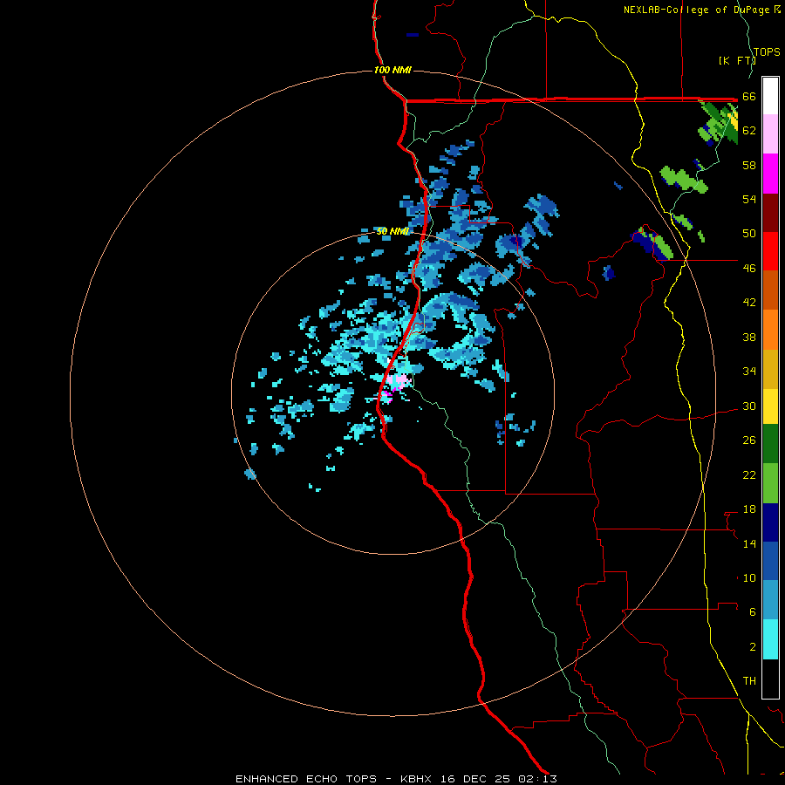Click the 16 DEC 25 date text
The image size is (785, 785).
475,779
